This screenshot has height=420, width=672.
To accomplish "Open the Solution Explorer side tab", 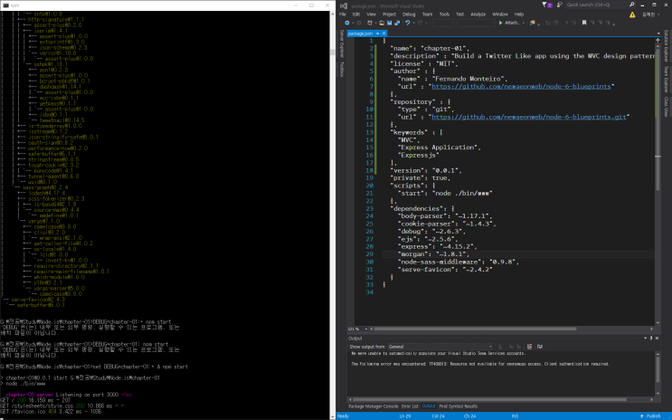I will pyautogui.click(x=666, y=45).
